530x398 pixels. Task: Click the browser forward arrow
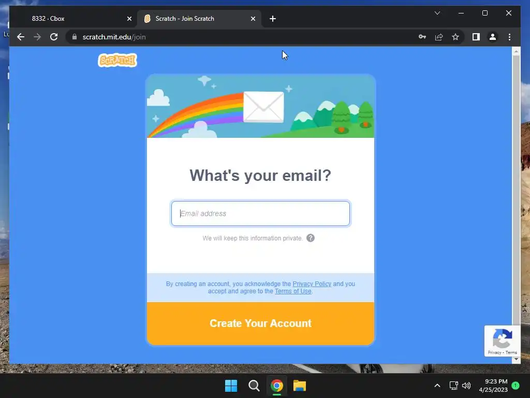tap(37, 37)
